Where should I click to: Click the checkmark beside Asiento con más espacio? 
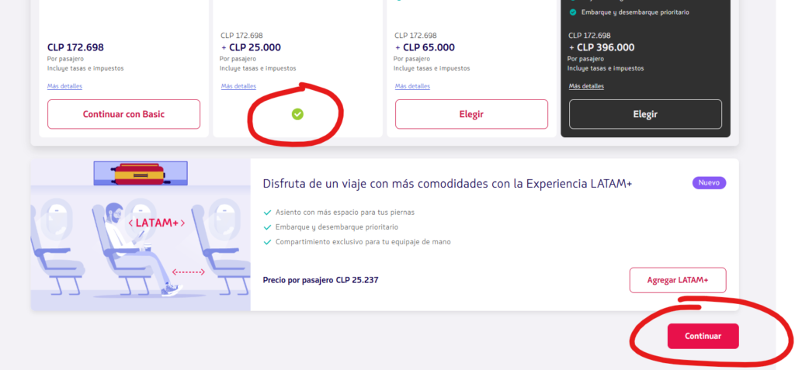click(268, 213)
